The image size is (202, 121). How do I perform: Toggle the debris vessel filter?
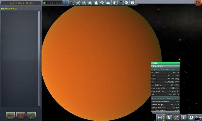[x=72, y=3]
